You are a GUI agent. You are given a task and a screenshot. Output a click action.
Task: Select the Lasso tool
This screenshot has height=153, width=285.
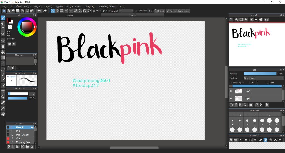click(3, 69)
